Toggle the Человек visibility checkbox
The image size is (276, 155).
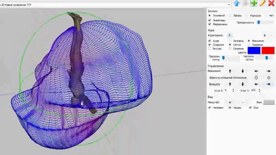210,107
